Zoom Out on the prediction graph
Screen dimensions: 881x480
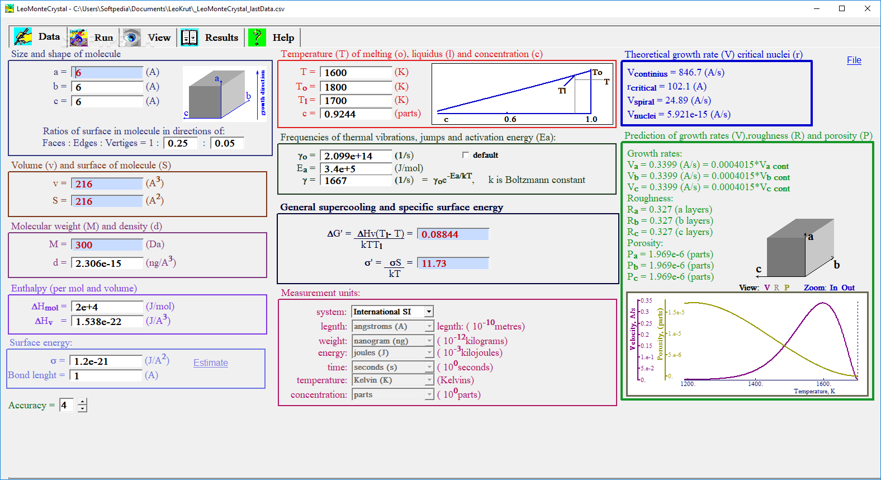[848, 288]
